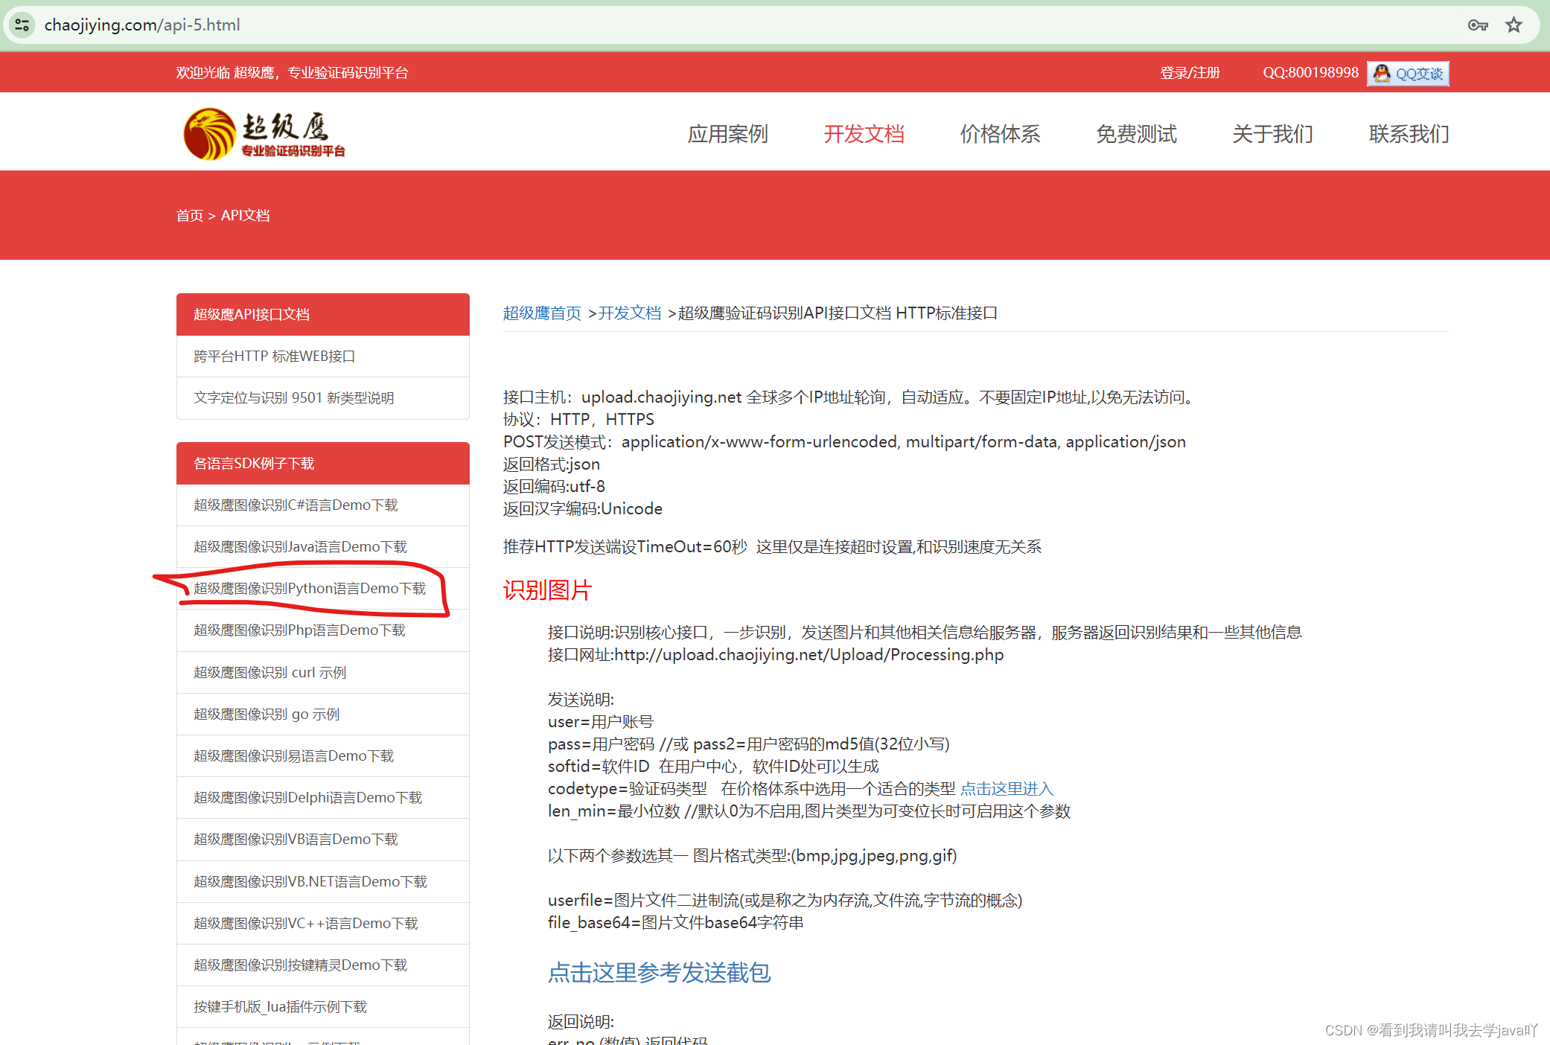Click the 超级鹰 eagle logo
Image resolution: width=1550 pixels, height=1045 pixels.
pos(264,134)
